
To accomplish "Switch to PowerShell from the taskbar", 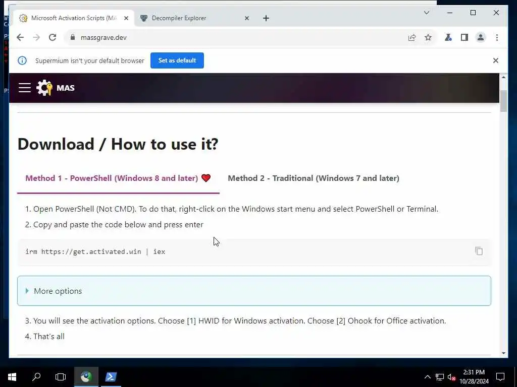I will tap(111, 377).
